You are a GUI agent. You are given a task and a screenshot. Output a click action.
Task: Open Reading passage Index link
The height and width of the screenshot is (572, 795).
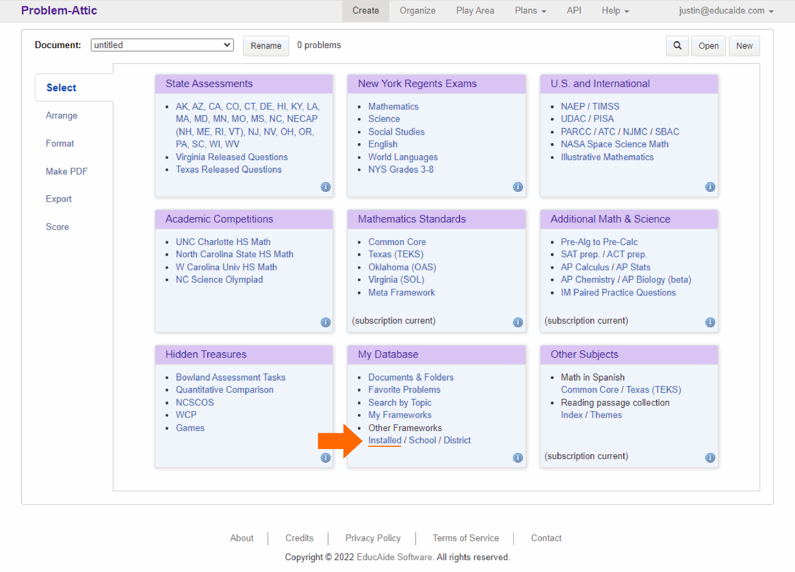572,415
